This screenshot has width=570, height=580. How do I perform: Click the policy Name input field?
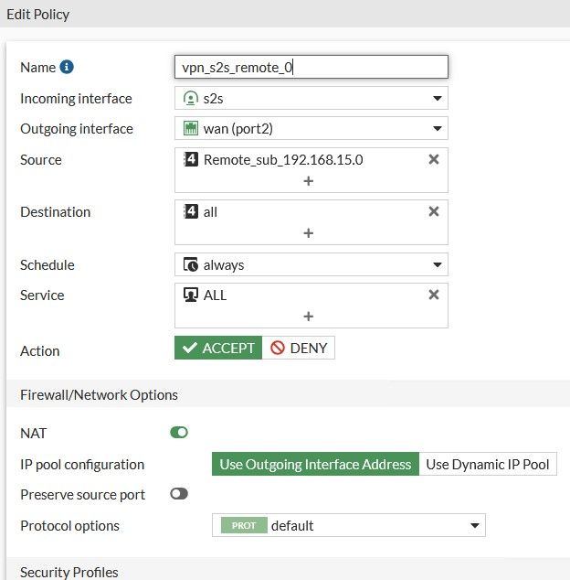[311, 67]
